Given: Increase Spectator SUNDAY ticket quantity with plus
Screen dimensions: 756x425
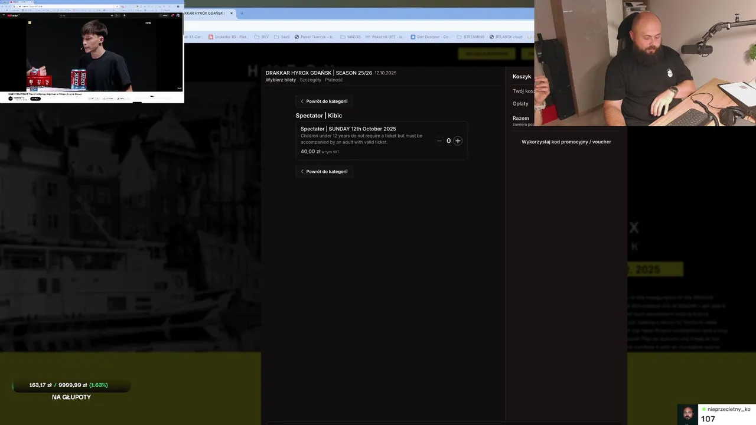Looking at the screenshot, I should [x=458, y=141].
